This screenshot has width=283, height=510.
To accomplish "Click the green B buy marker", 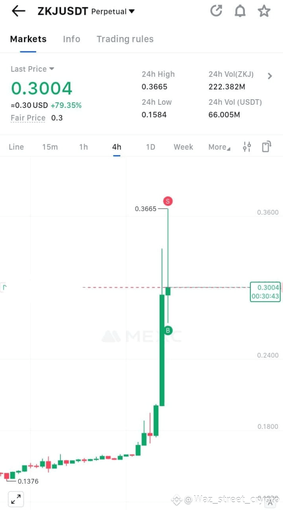I will click(168, 330).
